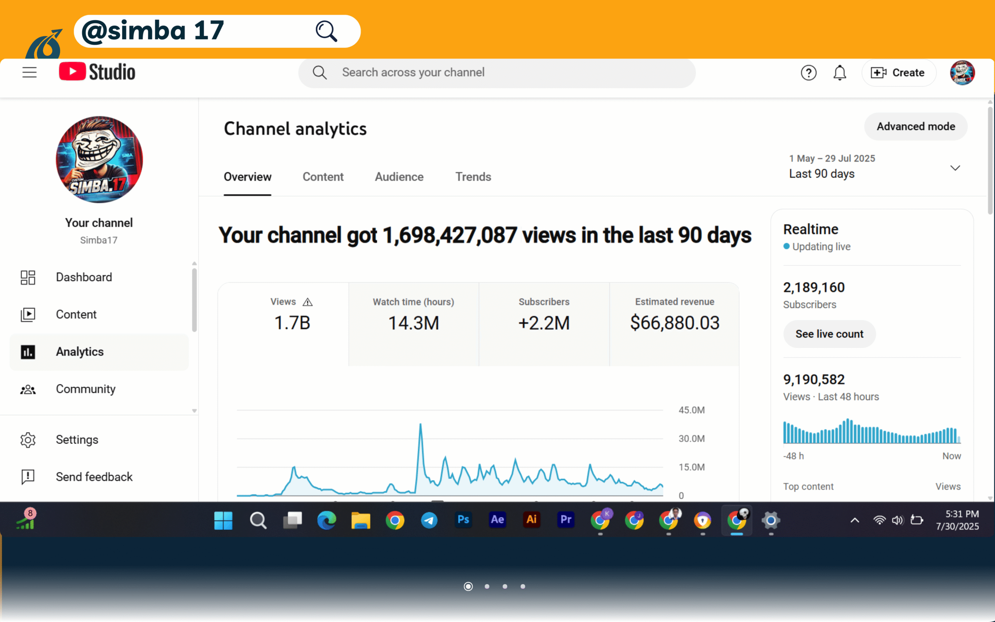This screenshot has height=622, width=995.
Task: Switch to the Trends tab
Action: point(473,177)
